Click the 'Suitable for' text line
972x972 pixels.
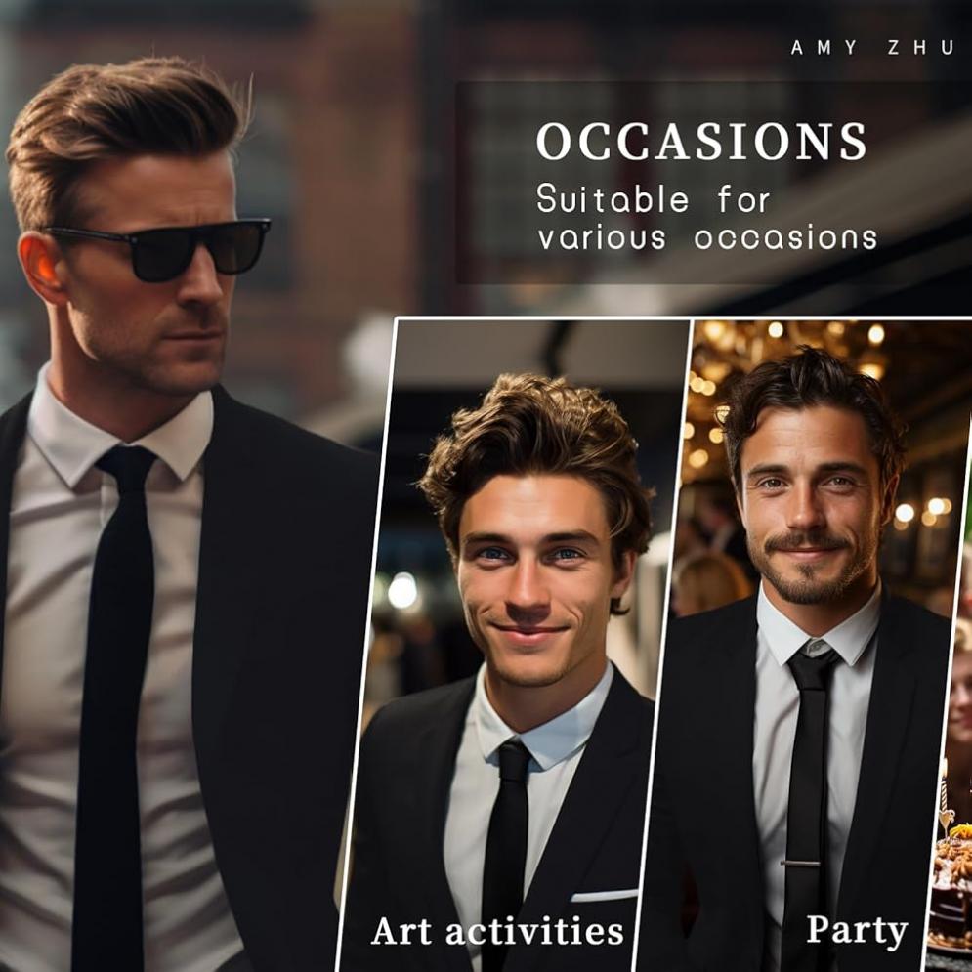(653, 199)
